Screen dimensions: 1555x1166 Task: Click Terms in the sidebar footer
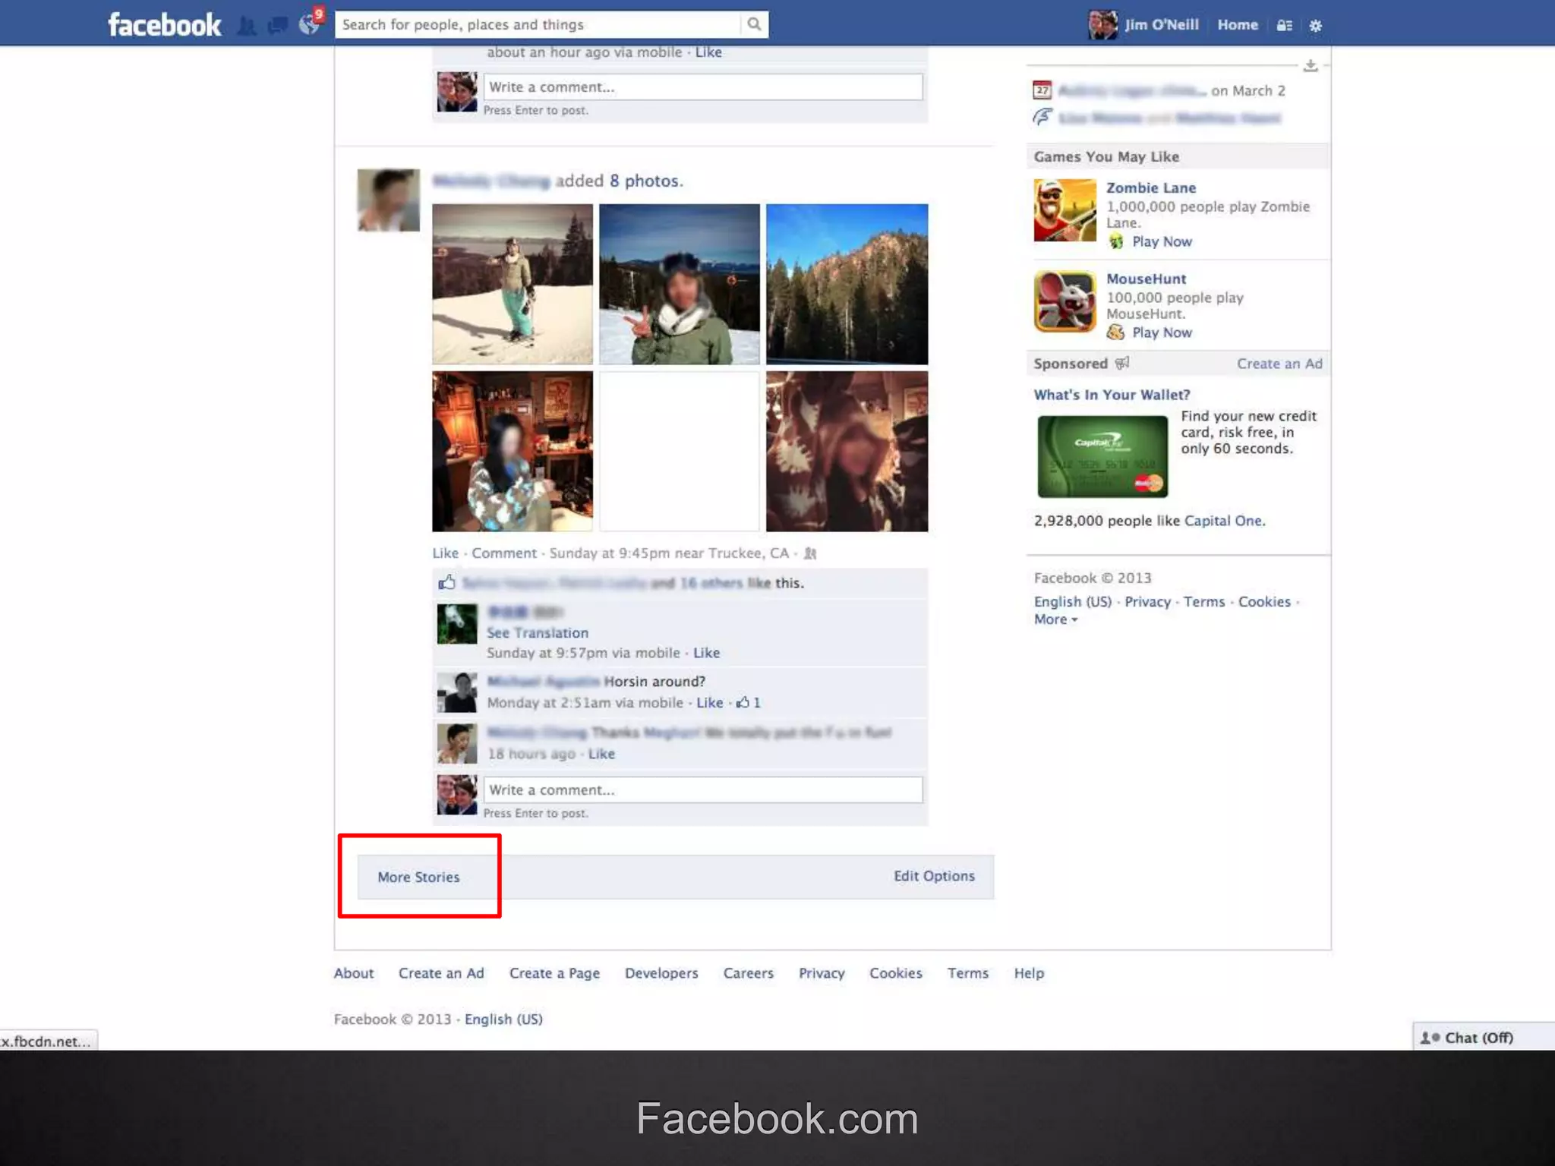pos(1204,601)
